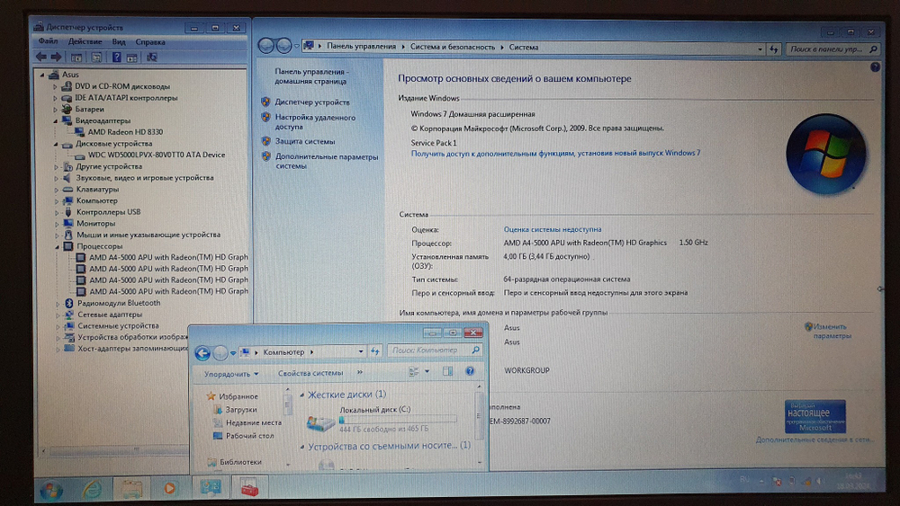Click the Контроллеры USB icon
The image size is (900, 506).
[x=68, y=212]
